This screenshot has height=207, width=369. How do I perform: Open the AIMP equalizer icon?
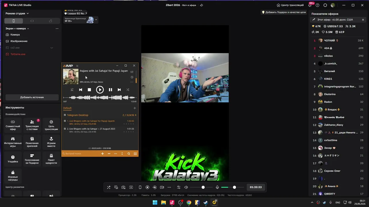pos(132,72)
